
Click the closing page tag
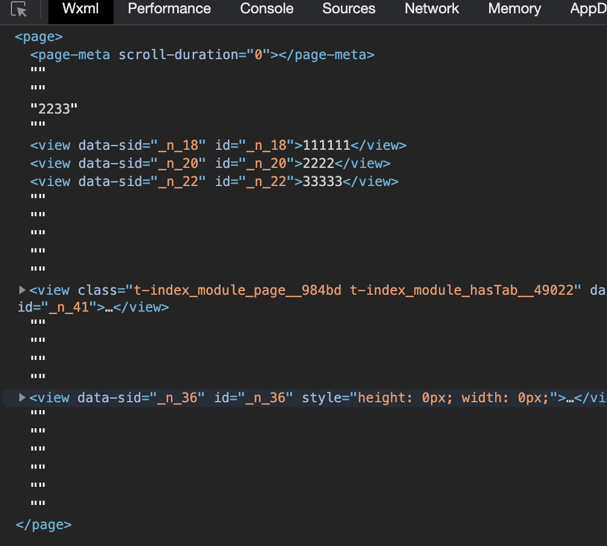pos(42,524)
